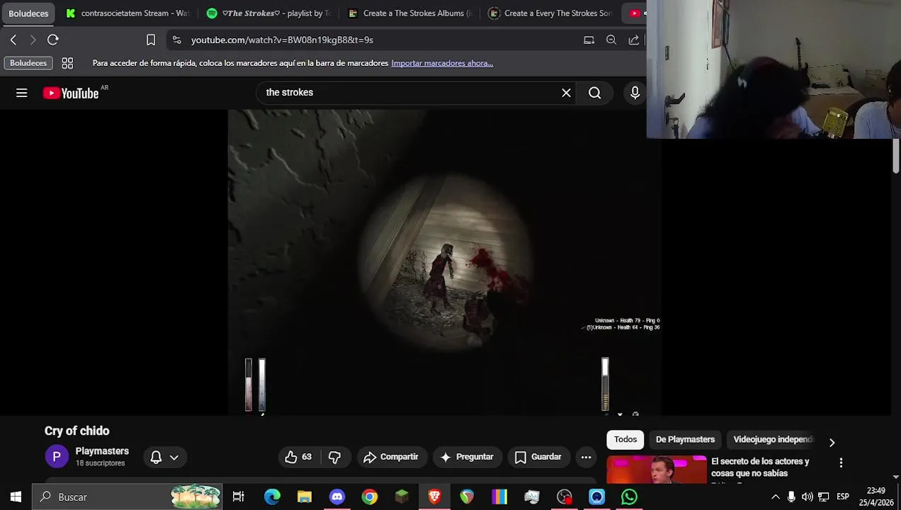The image size is (901, 510).
Task: Open the microphone icon in system tray
Action: (791, 497)
